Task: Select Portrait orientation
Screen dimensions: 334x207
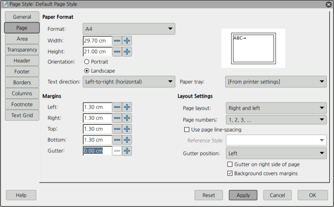Action: 87,62
